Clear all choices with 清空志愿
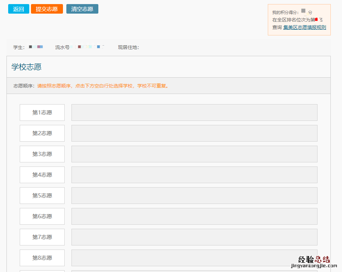342x272 pixels. click(x=82, y=9)
